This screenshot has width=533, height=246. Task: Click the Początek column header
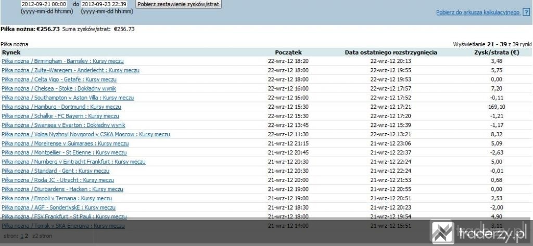click(x=288, y=53)
